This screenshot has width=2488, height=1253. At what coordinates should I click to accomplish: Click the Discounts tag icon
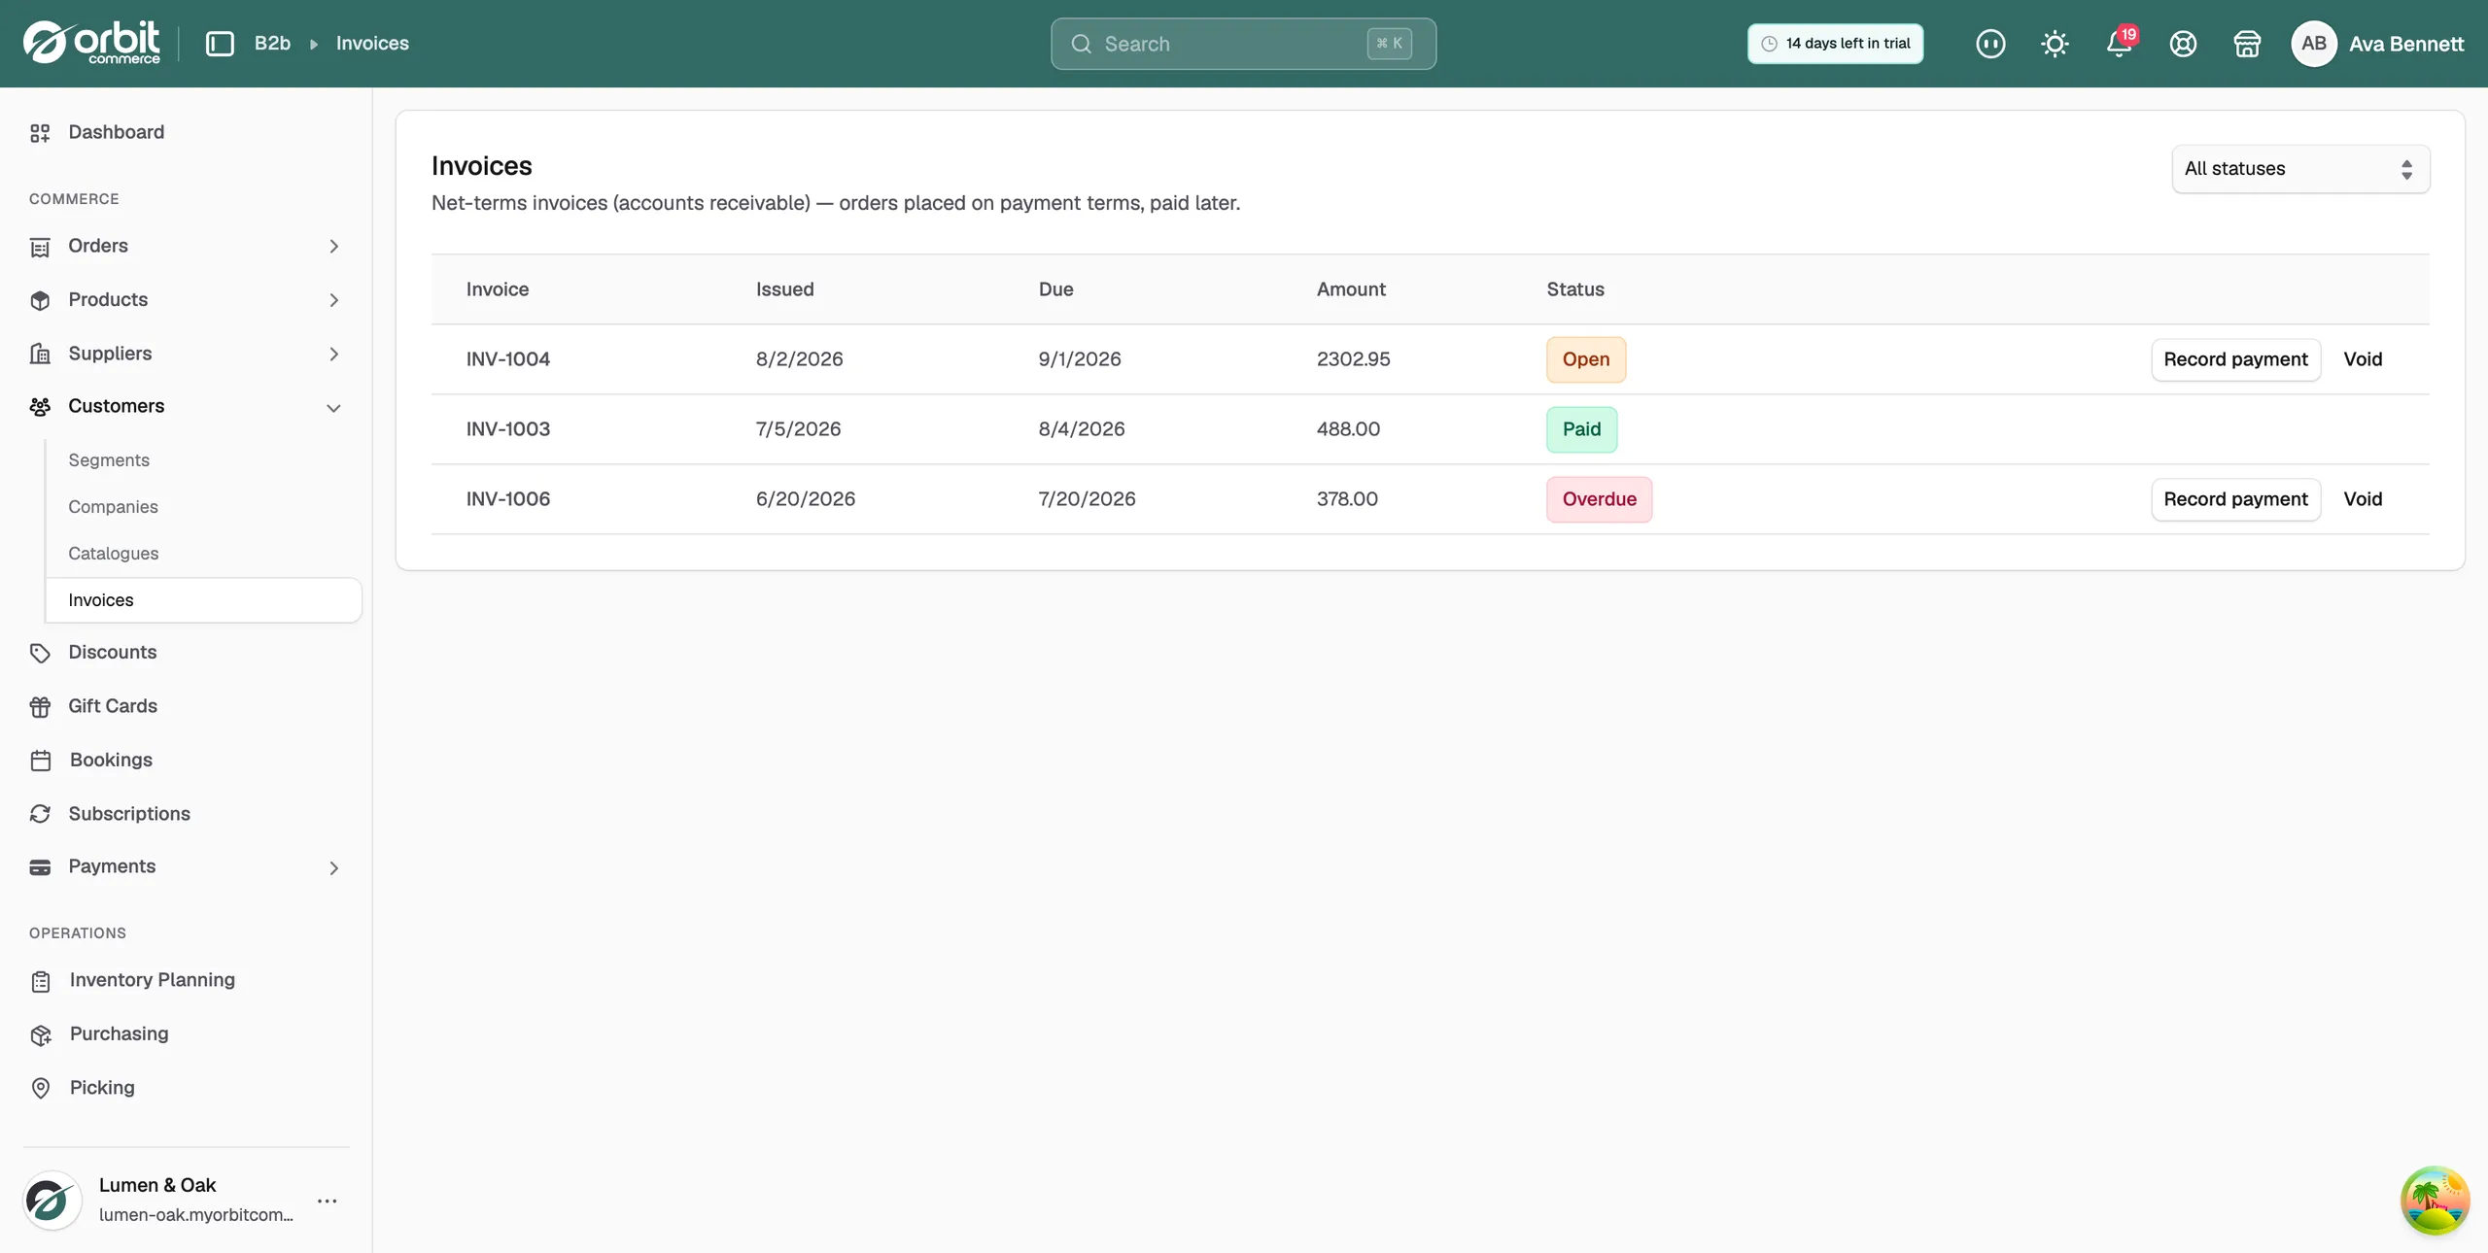point(40,653)
